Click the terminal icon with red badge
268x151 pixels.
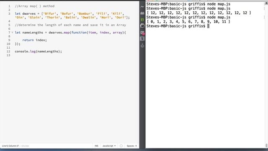pyautogui.click(x=142, y=33)
